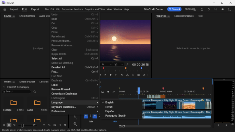Viewport: 235px width, 132px height.
Task: Click the Lift button in monitor
Action: [128, 75]
